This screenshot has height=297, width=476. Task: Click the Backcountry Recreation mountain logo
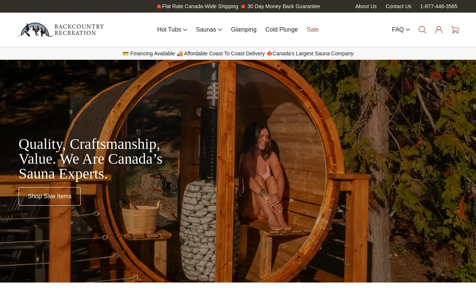(x=61, y=30)
